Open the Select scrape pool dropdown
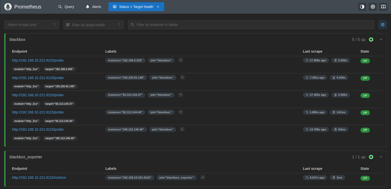Viewport: 391px width, 189px height. point(32,25)
